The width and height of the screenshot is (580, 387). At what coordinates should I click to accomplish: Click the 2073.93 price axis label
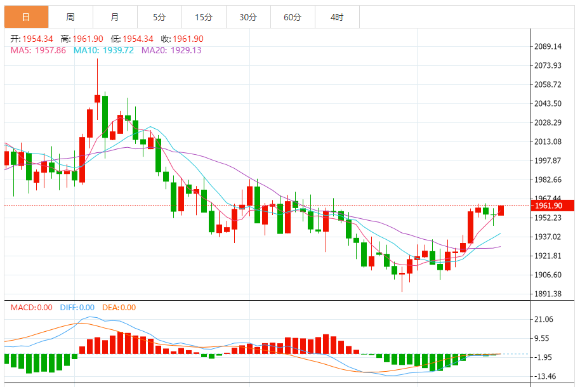click(548, 65)
